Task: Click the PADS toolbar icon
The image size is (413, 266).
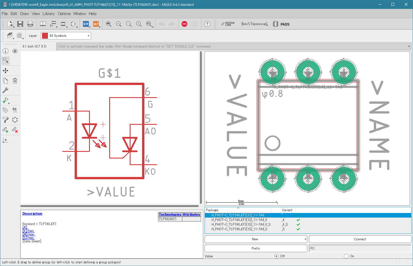Action: [x=281, y=24]
